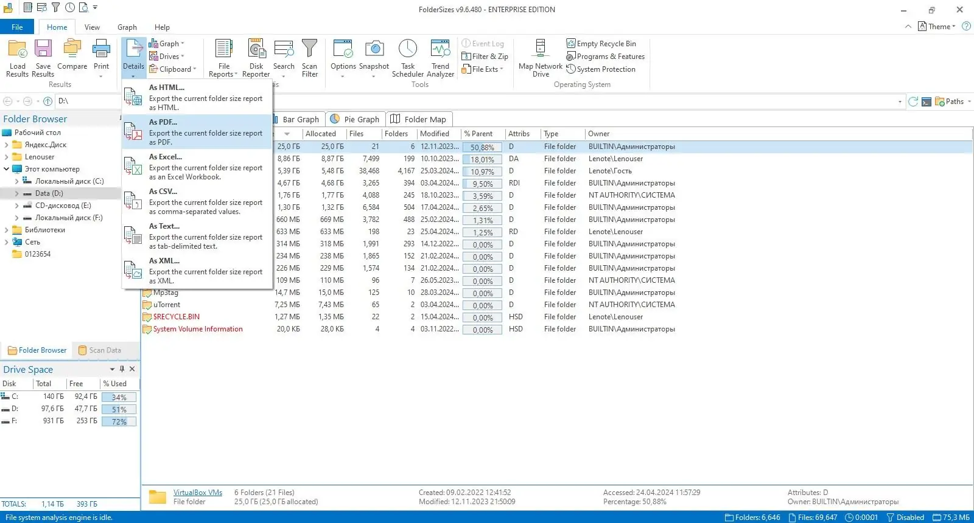Image resolution: width=974 pixels, height=523 pixels.
Task: Open the File Reports tool
Action: click(x=223, y=58)
